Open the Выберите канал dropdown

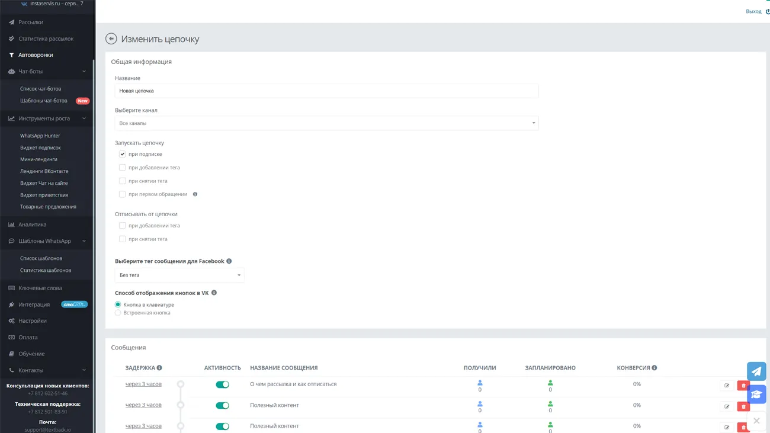pyautogui.click(x=326, y=123)
